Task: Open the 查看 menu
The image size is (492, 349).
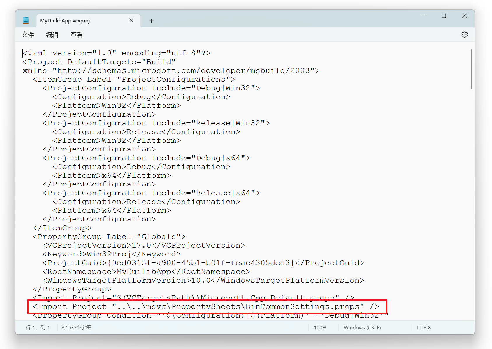Action: (x=77, y=35)
